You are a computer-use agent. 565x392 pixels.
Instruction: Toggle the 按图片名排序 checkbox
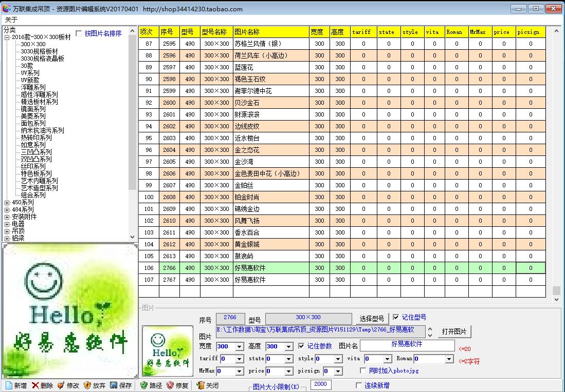point(79,33)
